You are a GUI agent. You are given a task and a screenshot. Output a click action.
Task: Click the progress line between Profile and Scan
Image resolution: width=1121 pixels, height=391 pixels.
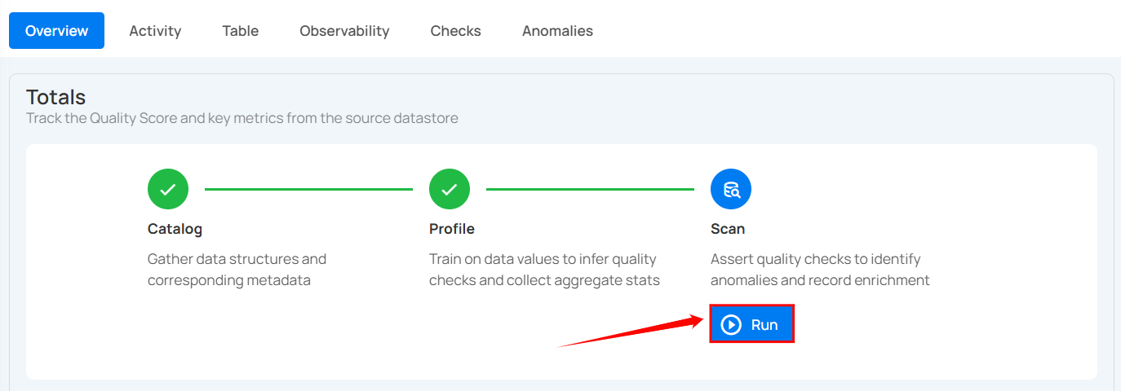coord(590,190)
